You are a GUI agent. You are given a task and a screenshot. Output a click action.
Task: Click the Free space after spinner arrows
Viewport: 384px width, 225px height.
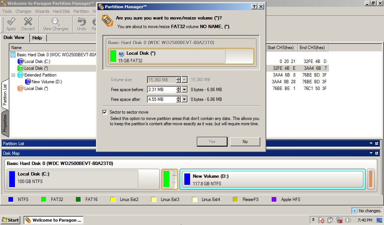click(178, 99)
